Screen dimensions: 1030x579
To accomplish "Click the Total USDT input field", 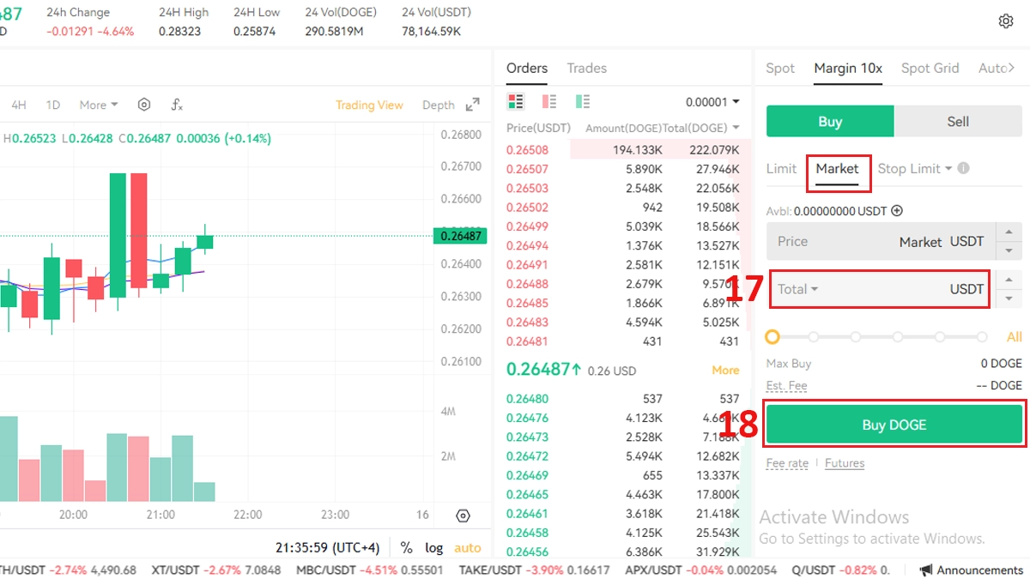I will click(884, 289).
